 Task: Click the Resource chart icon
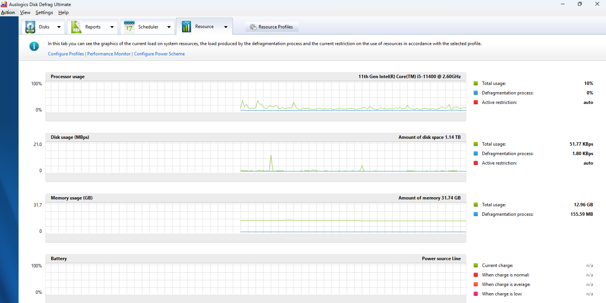click(186, 27)
